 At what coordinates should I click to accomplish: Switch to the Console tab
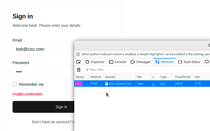118,62
